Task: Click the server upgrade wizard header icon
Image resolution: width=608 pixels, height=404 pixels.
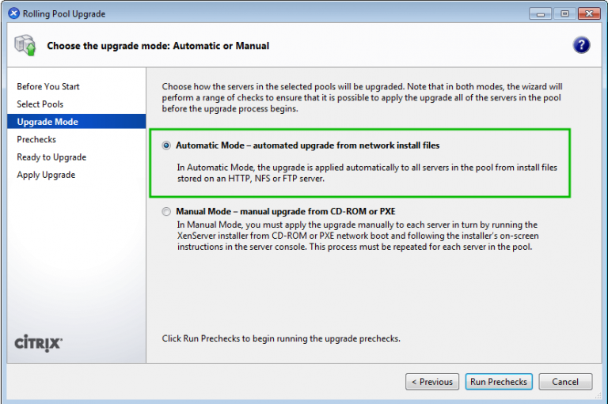Action: (x=25, y=46)
